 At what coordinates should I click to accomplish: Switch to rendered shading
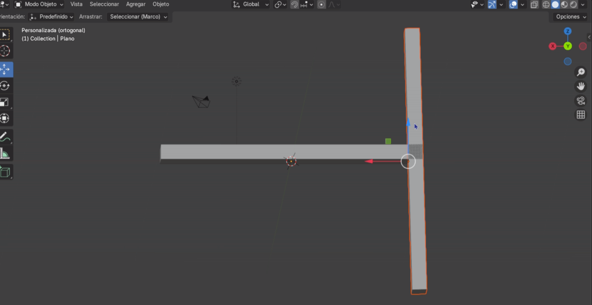[x=573, y=5]
